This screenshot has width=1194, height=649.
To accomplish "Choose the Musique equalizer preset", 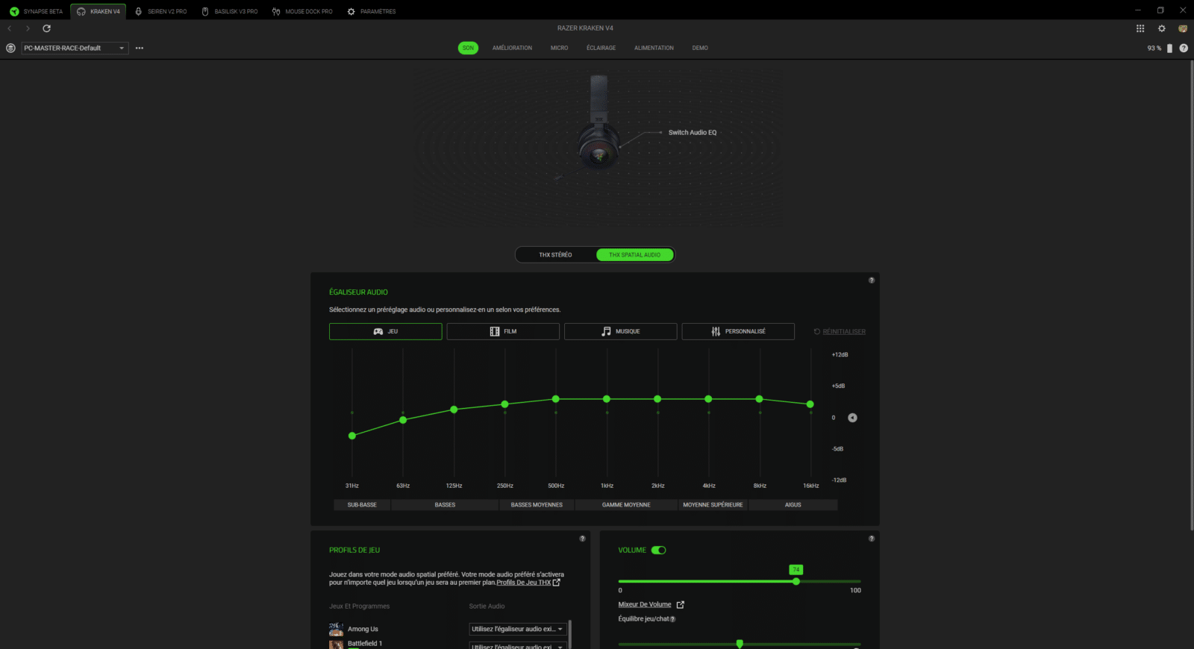I will pyautogui.click(x=620, y=331).
